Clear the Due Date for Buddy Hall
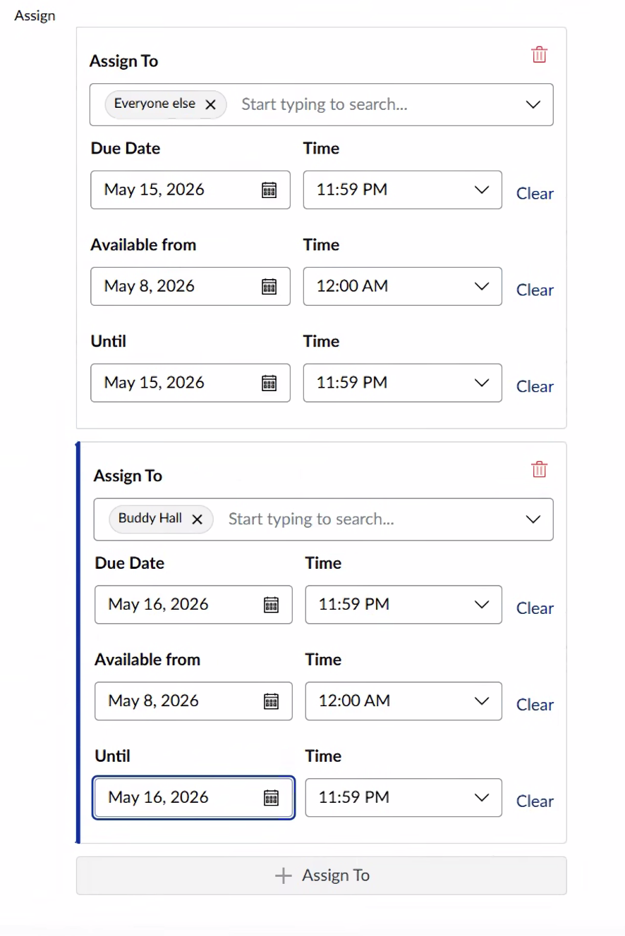Viewport: 625px width, 936px height. (535, 608)
